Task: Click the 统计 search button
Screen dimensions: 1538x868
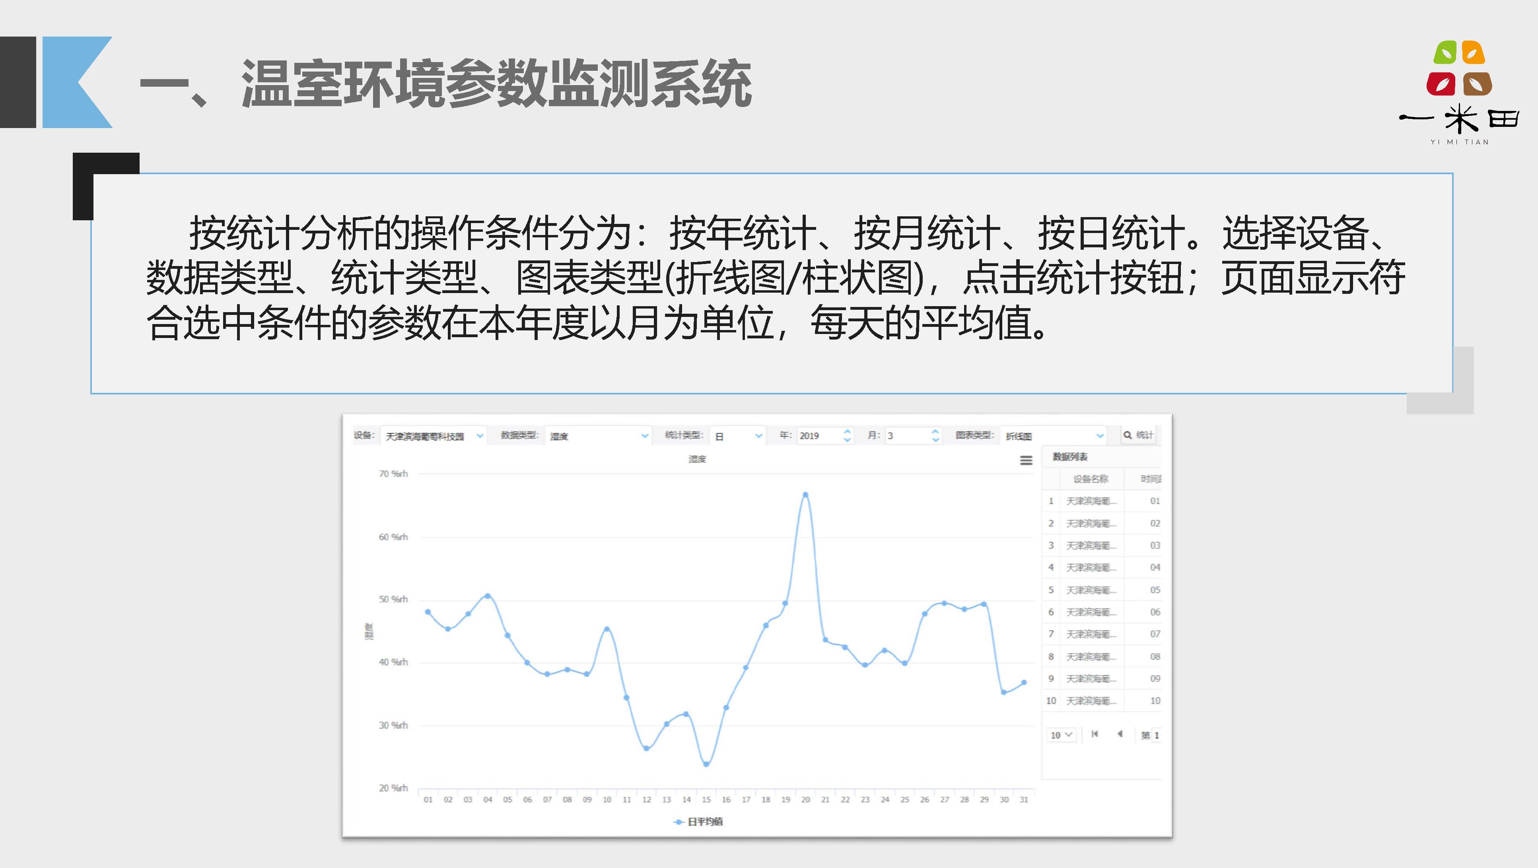Action: click(1138, 435)
